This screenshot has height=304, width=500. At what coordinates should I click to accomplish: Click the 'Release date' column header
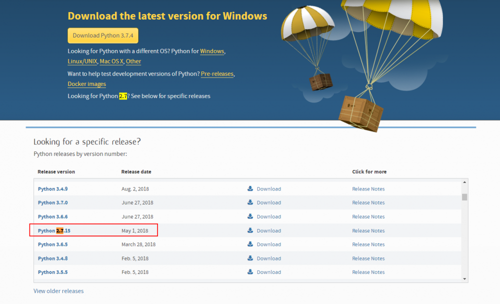[x=136, y=171]
